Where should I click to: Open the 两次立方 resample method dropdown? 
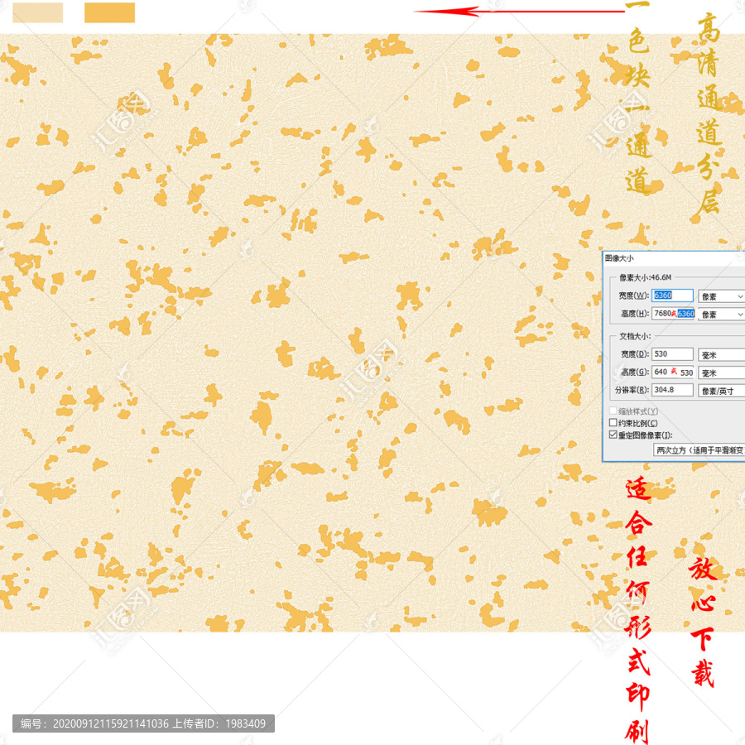[x=699, y=450]
